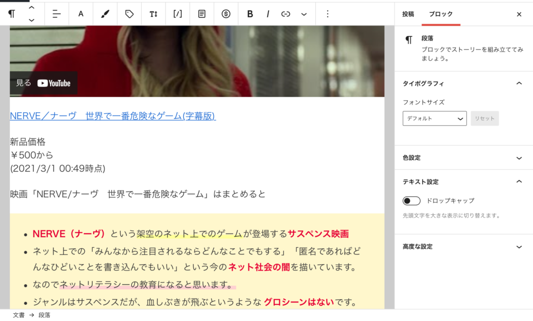Screen dimensions: 533x321
Task: Click 文書 in the breadcrumb bar
Action: 19,315
